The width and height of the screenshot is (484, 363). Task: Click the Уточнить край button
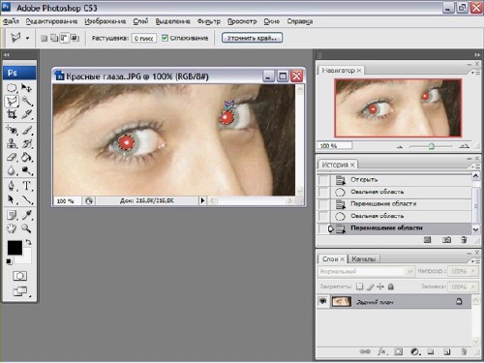252,38
